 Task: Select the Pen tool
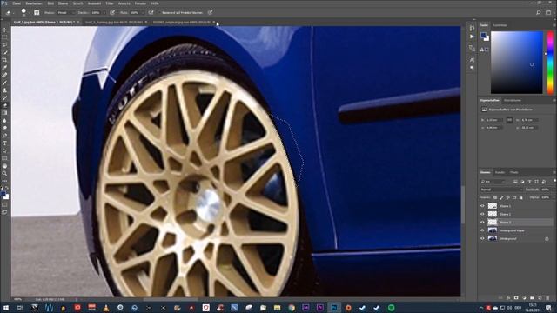pyautogui.click(x=4, y=136)
